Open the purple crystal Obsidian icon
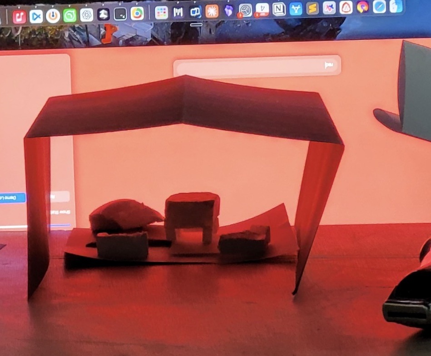The image size is (431, 356). coord(228,11)
